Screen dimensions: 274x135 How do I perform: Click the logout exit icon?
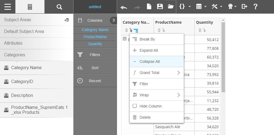click(x=244, y=7)
